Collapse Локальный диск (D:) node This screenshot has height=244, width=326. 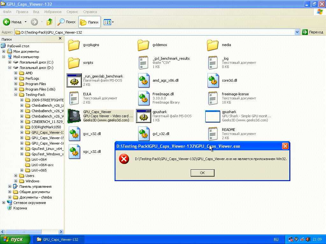tap(10, 67)
